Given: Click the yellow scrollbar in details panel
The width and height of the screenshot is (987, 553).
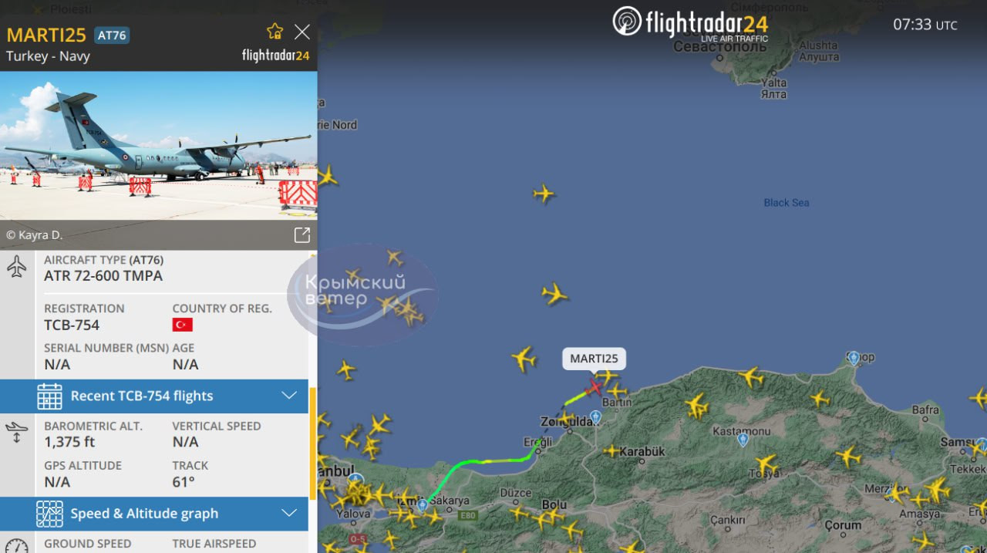Looking at the screenshot, I should [312, 443].
